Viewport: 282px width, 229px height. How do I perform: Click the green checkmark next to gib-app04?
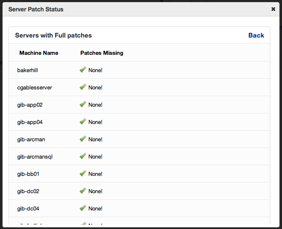(83, 121)
